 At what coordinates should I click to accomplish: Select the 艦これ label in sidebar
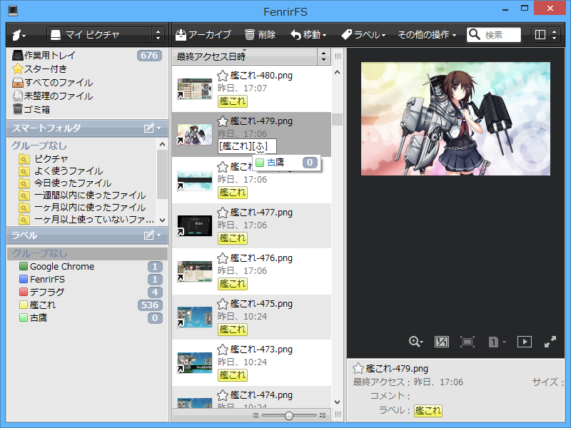tap(87, 305)
